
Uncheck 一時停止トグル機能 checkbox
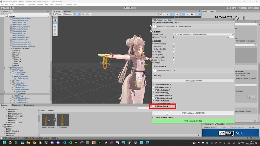pyautogui.click(x=174, y=49)
